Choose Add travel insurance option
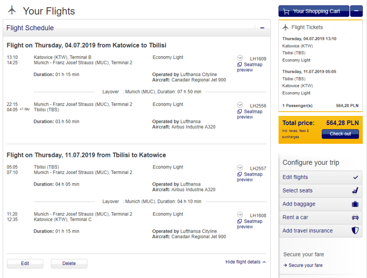The height and width of the screenshot is (278, 367). [x=308, y=231]
